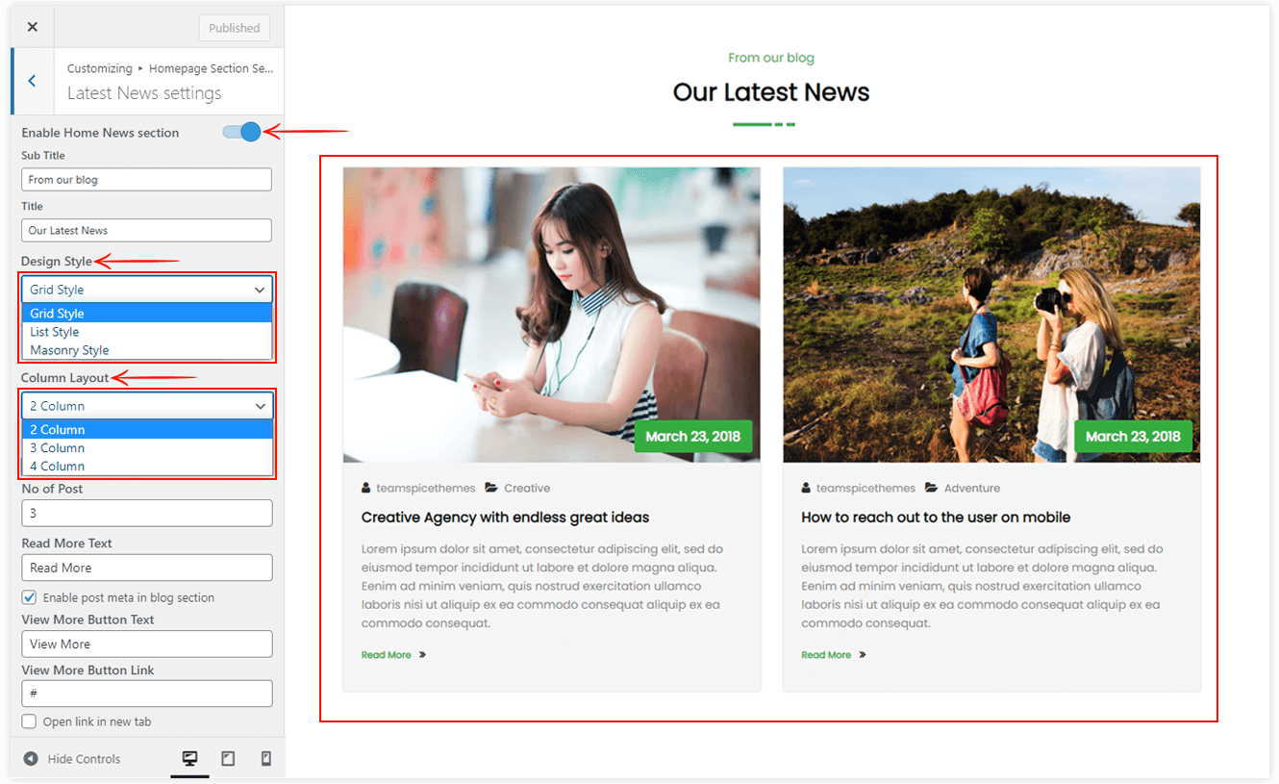Click the Hide Controls collapse arrow icon
Image resolution: width=1279 pixels, height=784 pixels.
[x=31, y=759]
